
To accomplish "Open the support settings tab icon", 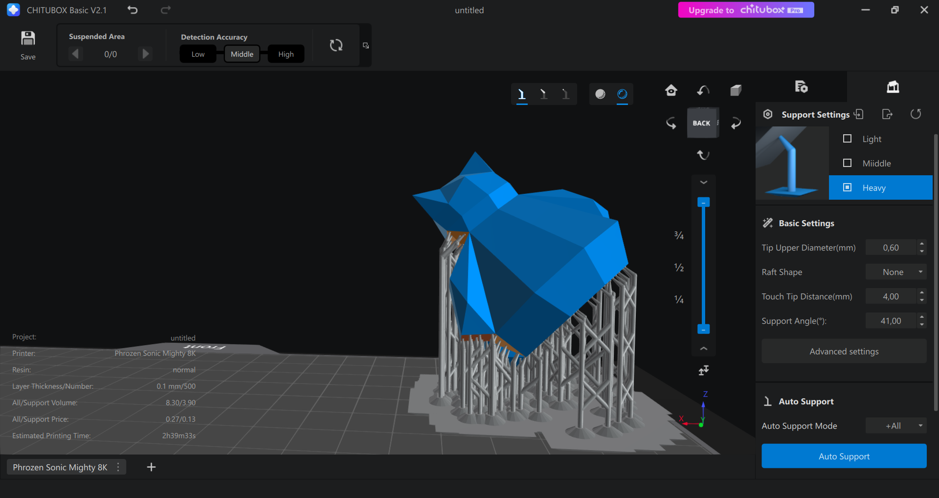I will (893, 87).
